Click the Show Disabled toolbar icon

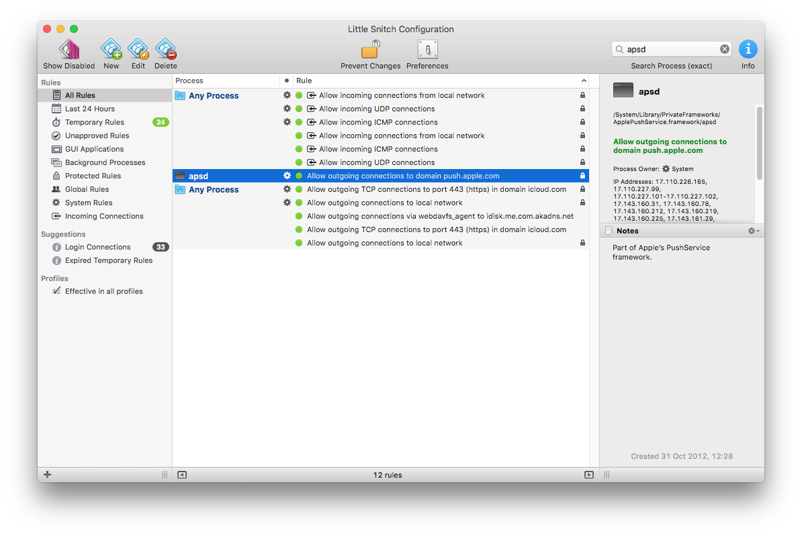click(69, 50)
